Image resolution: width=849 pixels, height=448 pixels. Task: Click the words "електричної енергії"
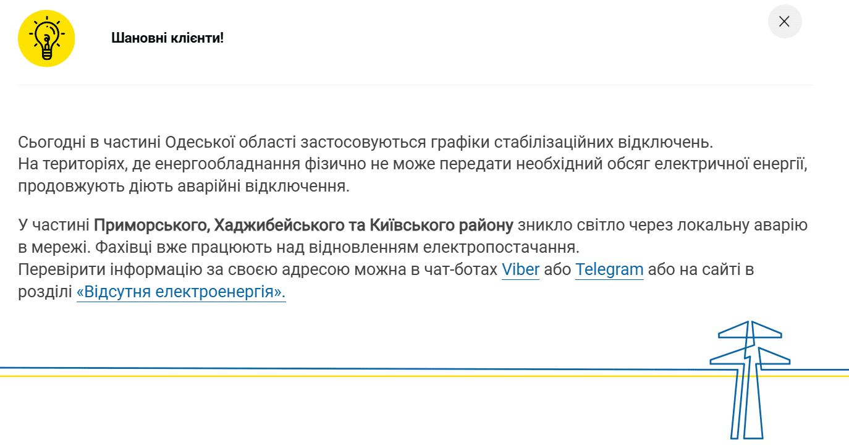click(x=743, y=165)
